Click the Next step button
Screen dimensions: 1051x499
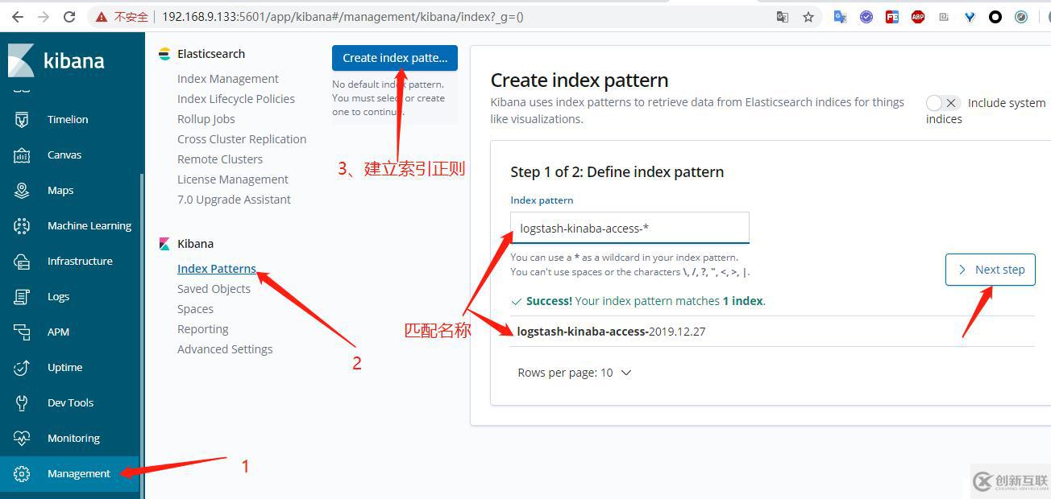point(991,270)
